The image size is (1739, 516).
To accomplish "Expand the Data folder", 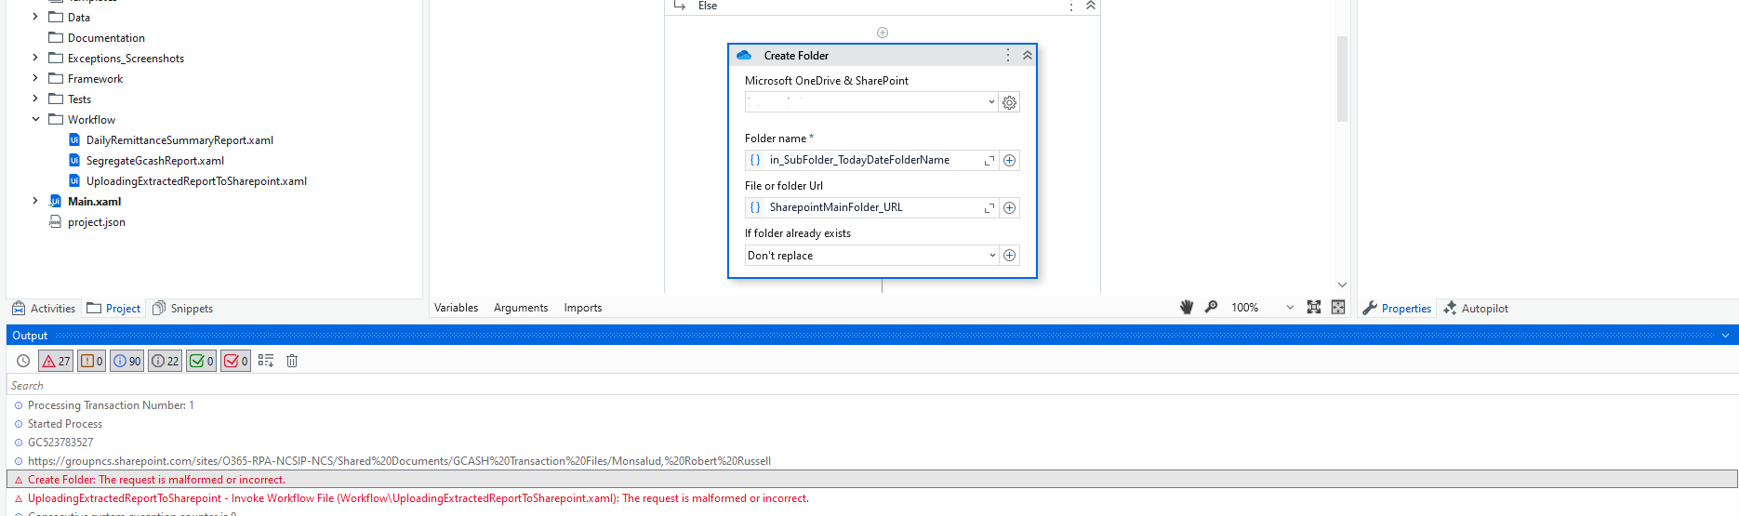I will (35, 17).
